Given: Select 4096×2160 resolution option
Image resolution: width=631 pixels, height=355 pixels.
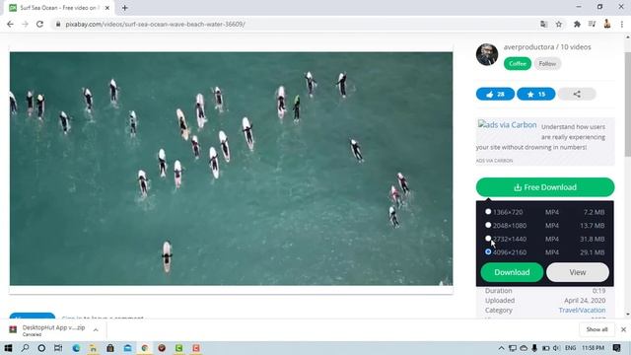Looking at the screenshot, I should 488,251.
